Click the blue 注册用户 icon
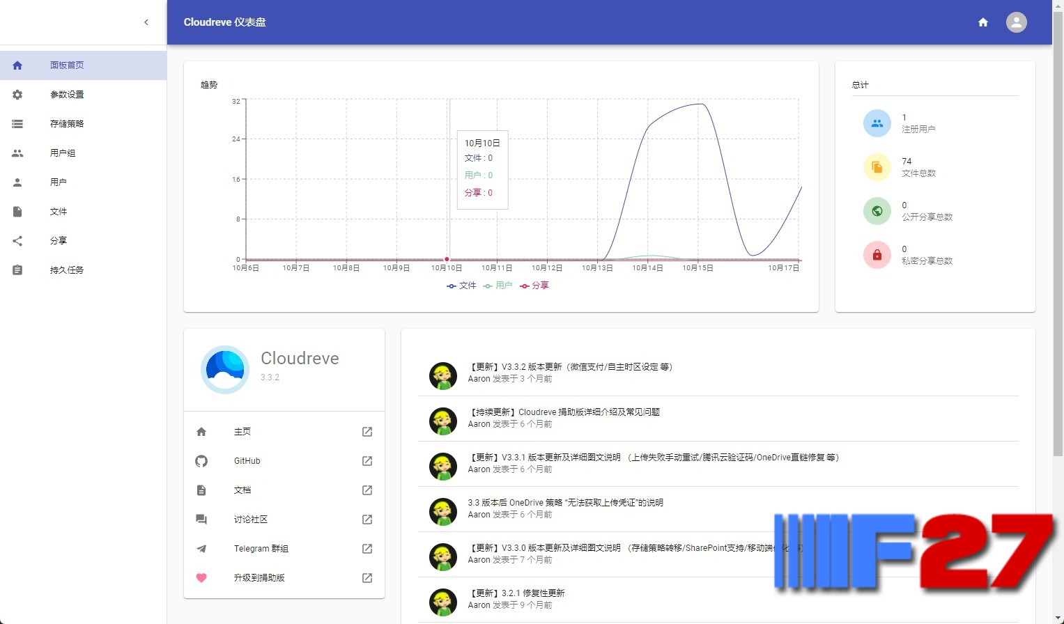The image size is (1064, 624). (x=877, y=124)
